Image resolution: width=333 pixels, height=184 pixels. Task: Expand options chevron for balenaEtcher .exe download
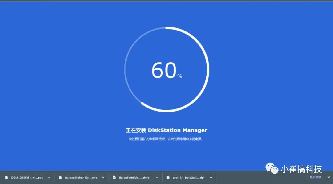click(x=103, y=178)
